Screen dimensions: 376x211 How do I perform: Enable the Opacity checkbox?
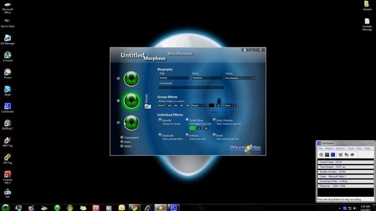point(160,120)
